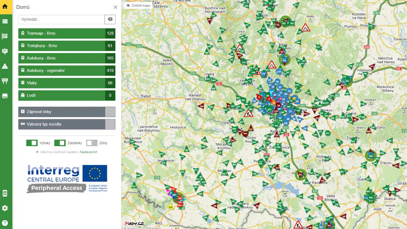Click the mobile phone sidebar icon
Image resolution: width=407 pixels, height=229 pixels.
(5, 193)
